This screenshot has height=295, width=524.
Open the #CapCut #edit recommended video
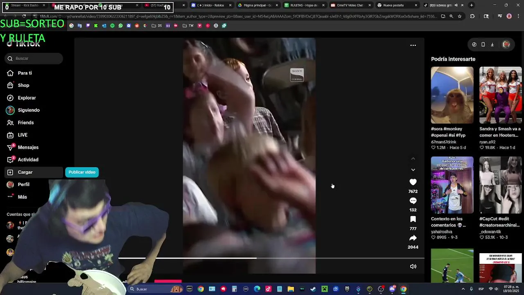pyautogui.click(x=500, y=185)
